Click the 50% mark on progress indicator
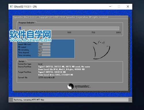This screenshot has height=110, width=144. point(69,33)
